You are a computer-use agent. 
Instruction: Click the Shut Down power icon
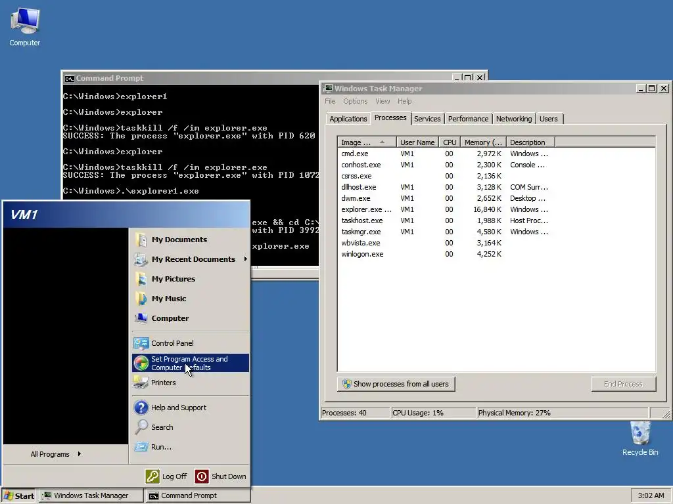coord(202,476)
